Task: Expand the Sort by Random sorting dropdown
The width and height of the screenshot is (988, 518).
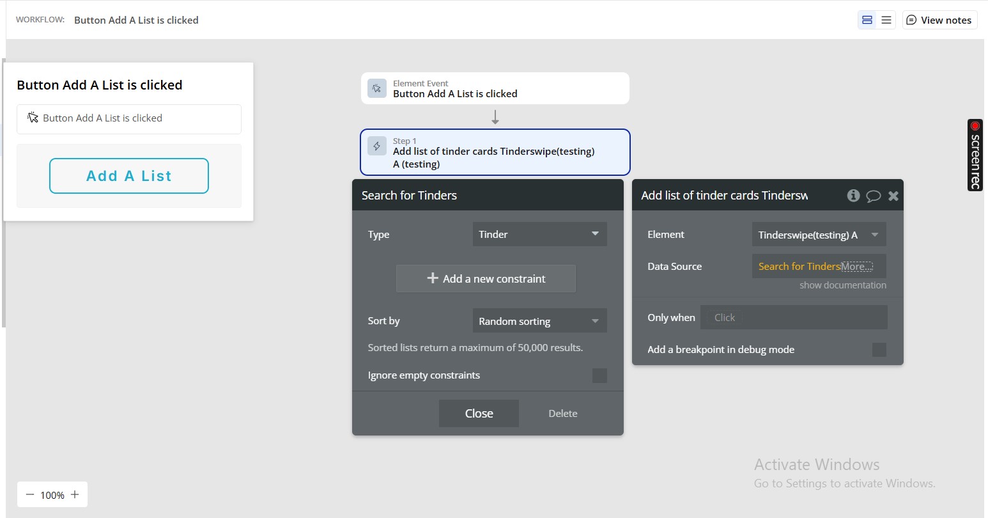Action: (539, 321)
